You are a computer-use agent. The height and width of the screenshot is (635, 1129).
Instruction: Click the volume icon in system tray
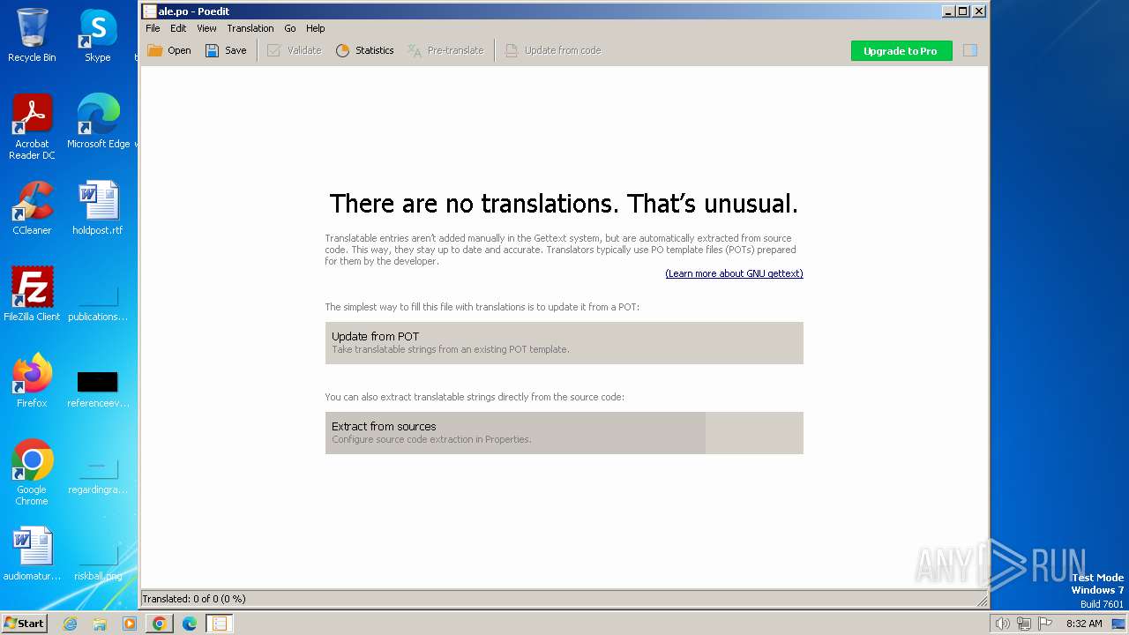1002,624
